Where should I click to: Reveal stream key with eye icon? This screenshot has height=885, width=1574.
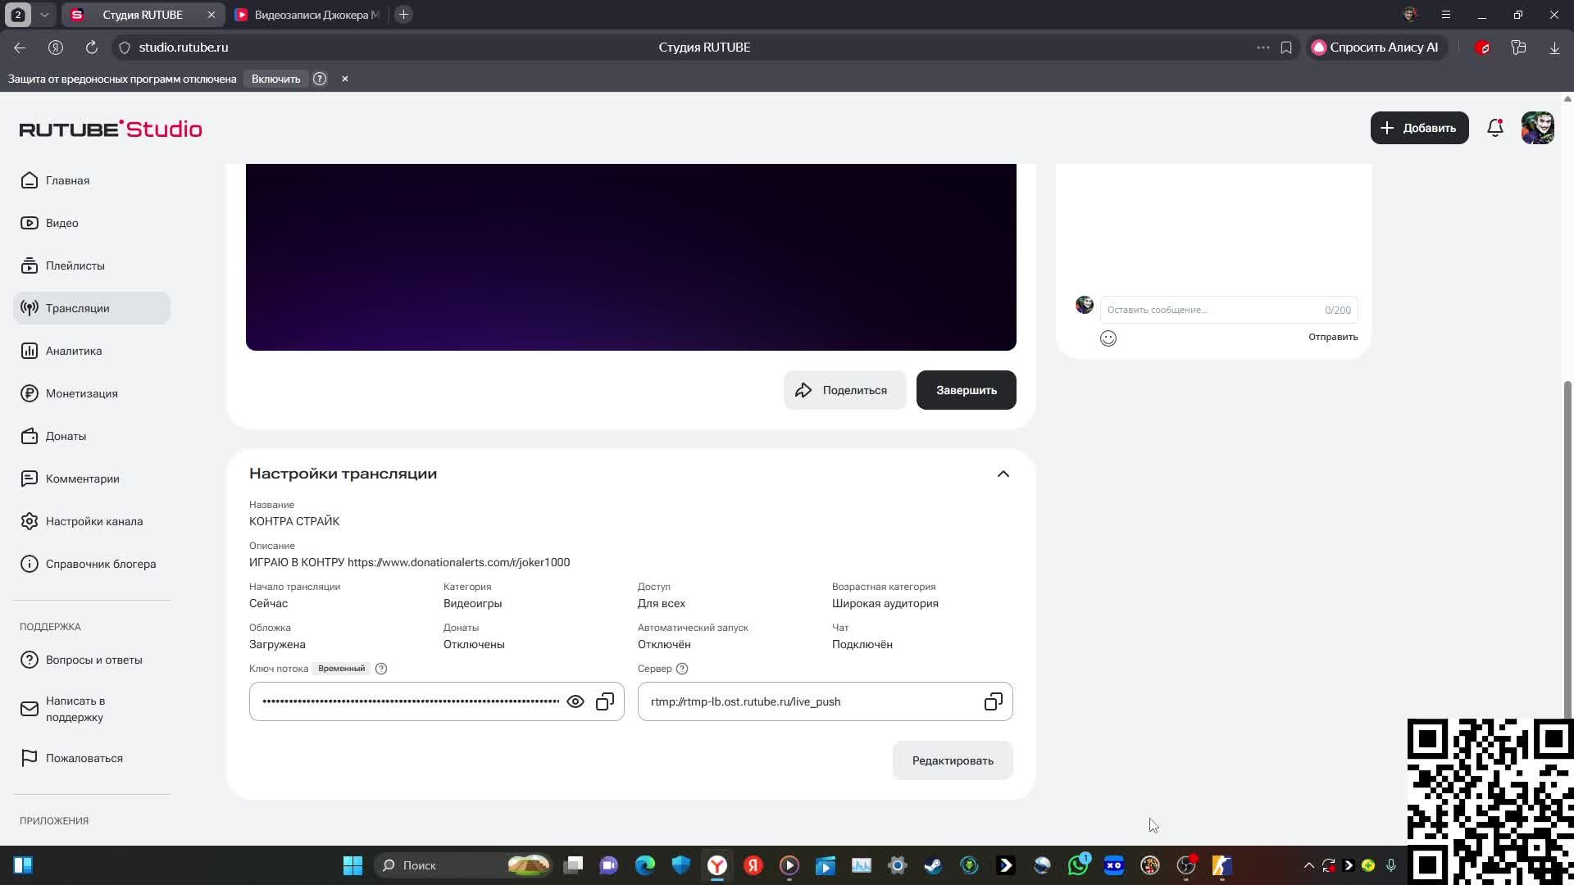[x=575, y=702]
